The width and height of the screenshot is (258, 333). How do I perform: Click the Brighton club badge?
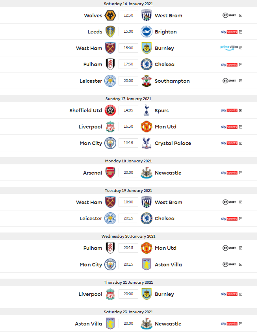(x=147, y=32)
